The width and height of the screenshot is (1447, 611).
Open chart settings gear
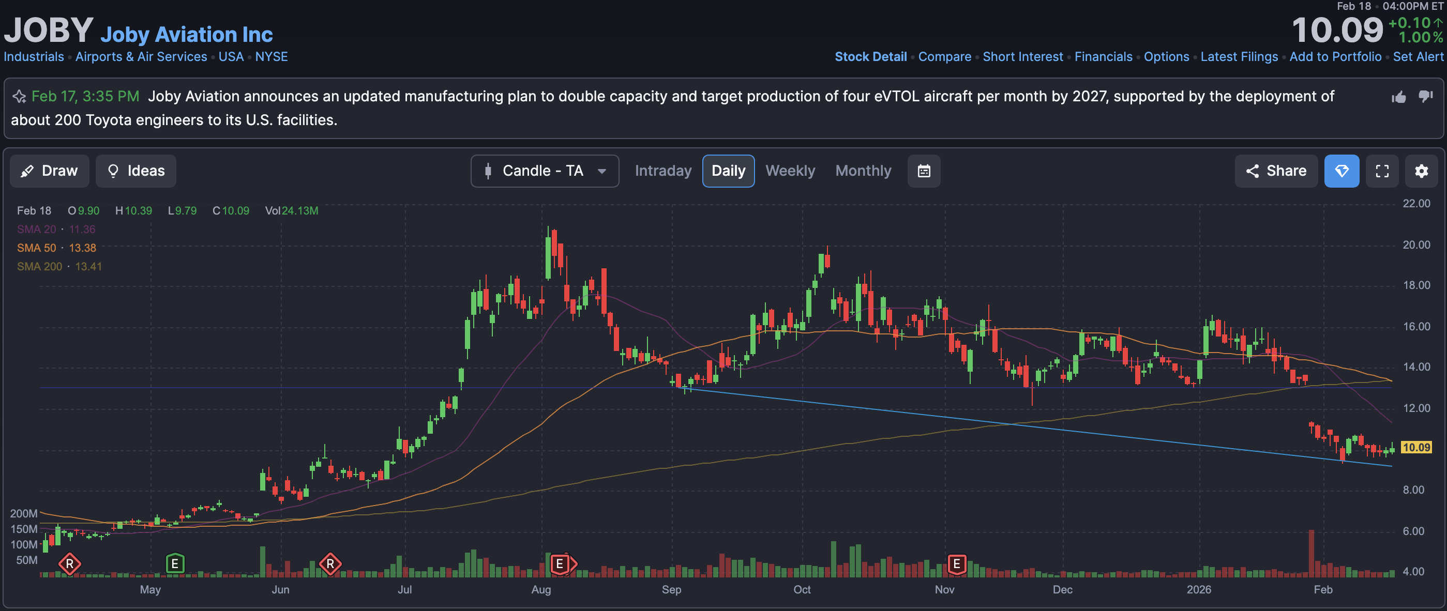(x=1421, y=171)
